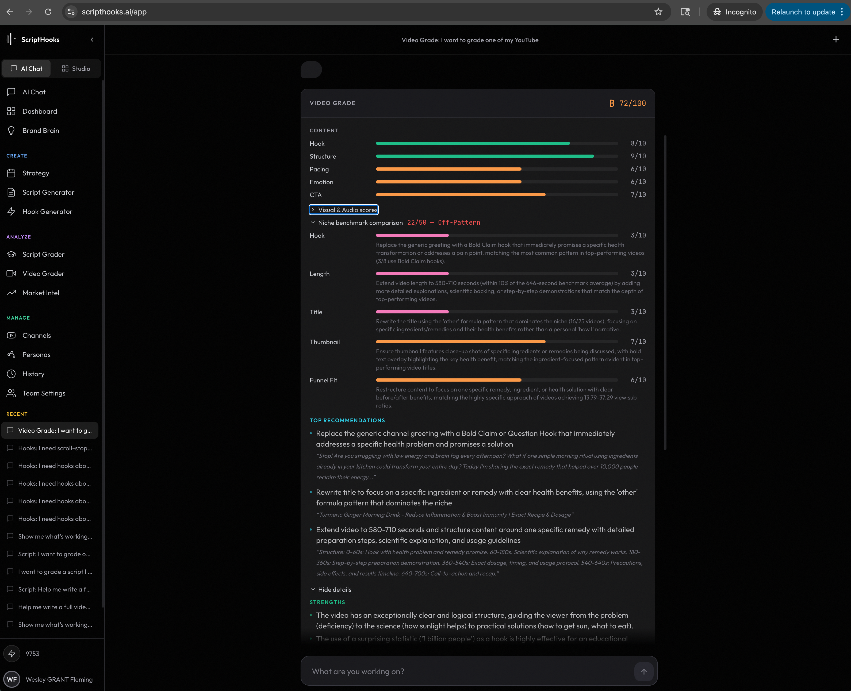The height and width of the screenshot is (691, 851).
Task: Switch to Studio mode
Action: point(76,68)
